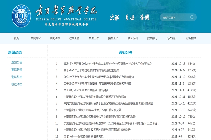Select 新闻动态 in the navigation bar
This screenshot has height=140, width=211.
point(55,38)
